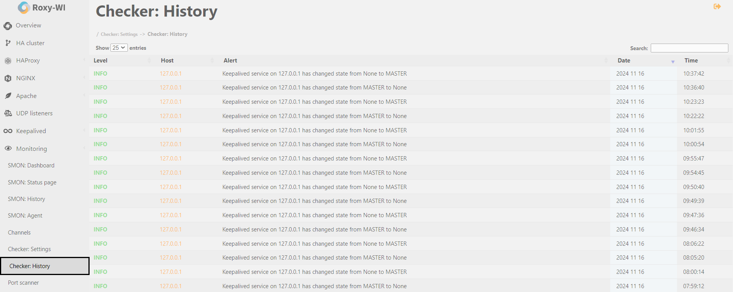Open host 127.0.0.1 in 09:55:47 row
The height and width of the screenshot is (292, 733).
point(170,159)
